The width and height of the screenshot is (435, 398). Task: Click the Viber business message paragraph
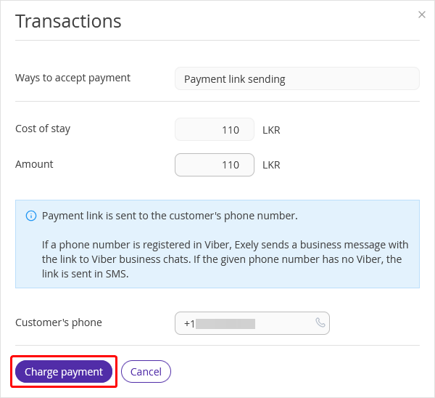click(x=225, y=259)
